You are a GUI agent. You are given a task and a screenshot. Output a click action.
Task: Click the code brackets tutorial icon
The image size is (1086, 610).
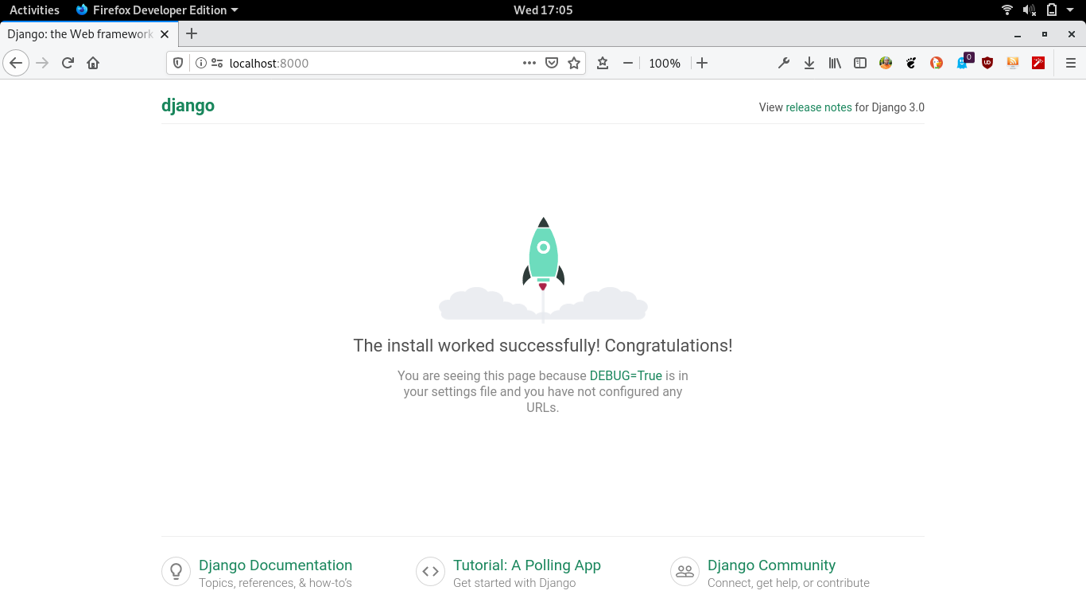tap(430, 571)
